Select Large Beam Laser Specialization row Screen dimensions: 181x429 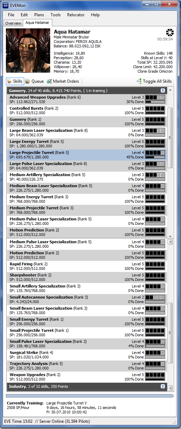tap(87, 133)
